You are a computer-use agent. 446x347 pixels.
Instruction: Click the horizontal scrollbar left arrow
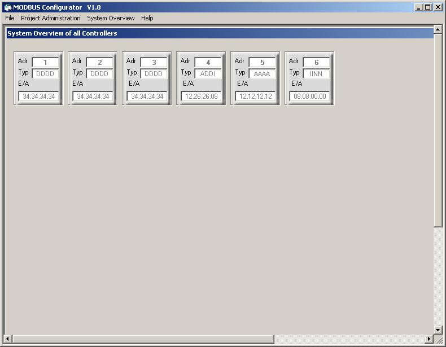[x=7, y=339]
